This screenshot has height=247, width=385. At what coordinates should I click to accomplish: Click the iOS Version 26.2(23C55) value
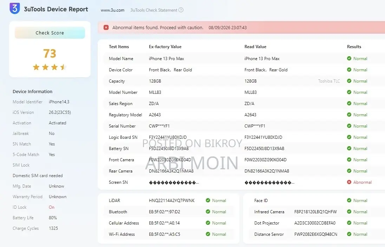60,112
